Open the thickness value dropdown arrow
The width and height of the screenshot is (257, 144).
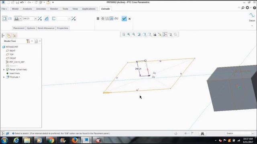pos(69,19)
